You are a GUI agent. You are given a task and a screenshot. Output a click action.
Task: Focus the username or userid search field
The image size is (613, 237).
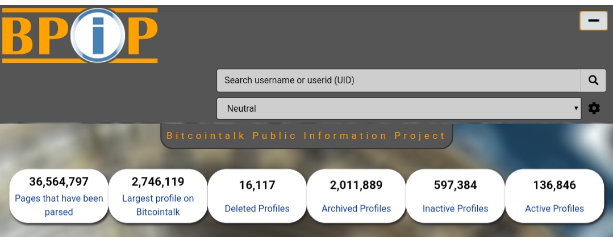(399, 81)
